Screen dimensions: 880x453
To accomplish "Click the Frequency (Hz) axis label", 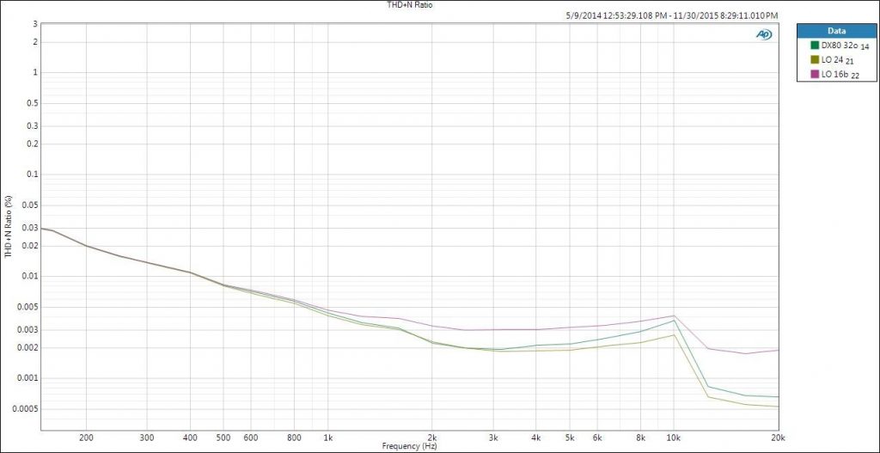I will click(x=409, y=447).
